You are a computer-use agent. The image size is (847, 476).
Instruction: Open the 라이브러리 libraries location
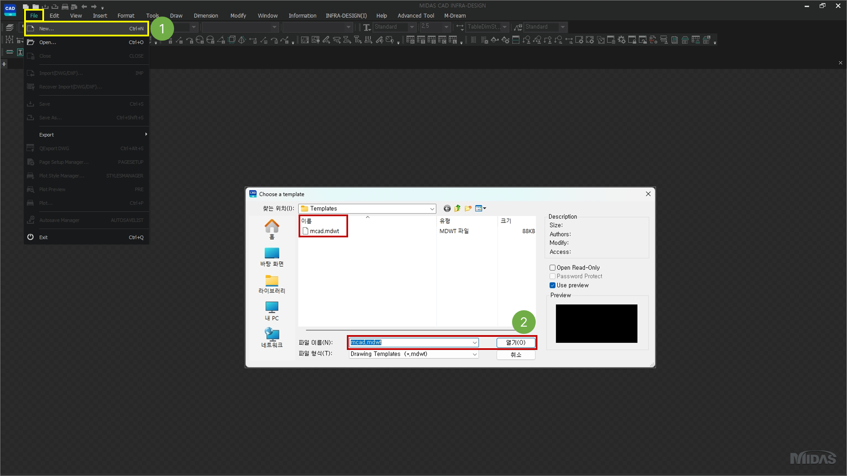pos(272,284)
